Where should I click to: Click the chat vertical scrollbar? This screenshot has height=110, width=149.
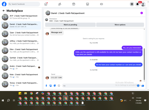click(144, 64)
